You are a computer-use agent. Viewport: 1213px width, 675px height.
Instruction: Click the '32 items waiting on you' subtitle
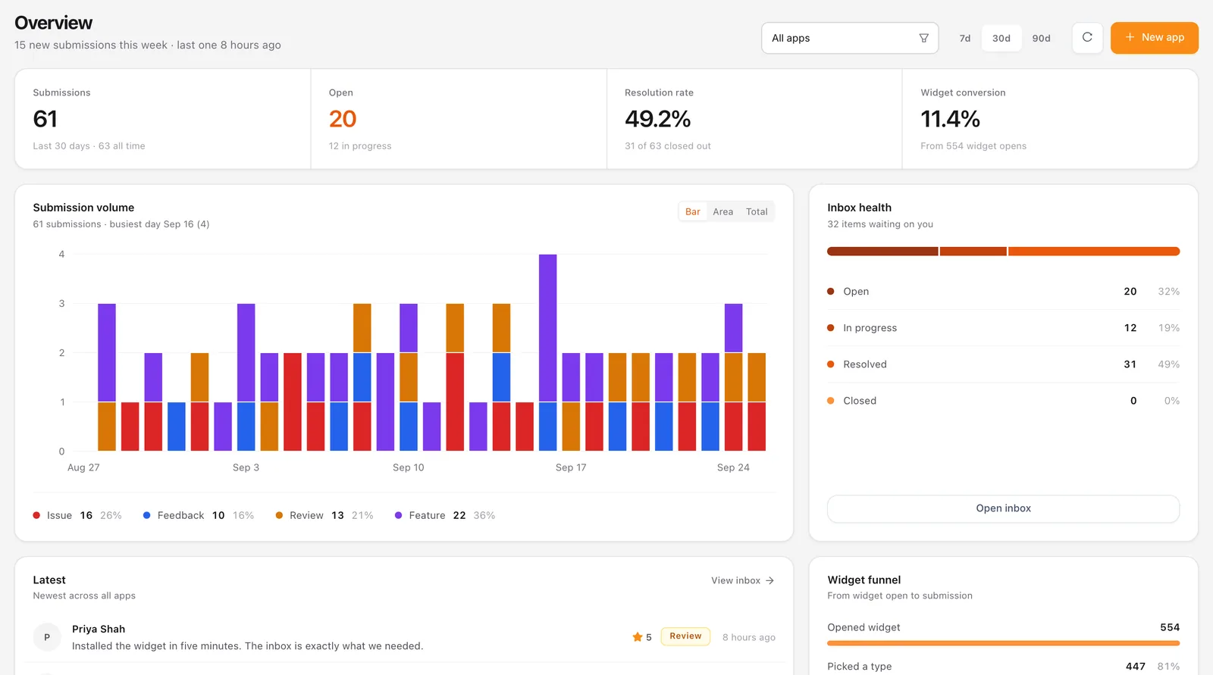tap(880, 224)
